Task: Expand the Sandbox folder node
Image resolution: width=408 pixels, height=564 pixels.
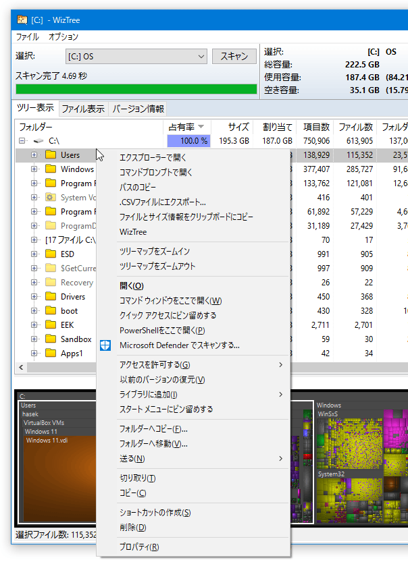Action: 34,339
